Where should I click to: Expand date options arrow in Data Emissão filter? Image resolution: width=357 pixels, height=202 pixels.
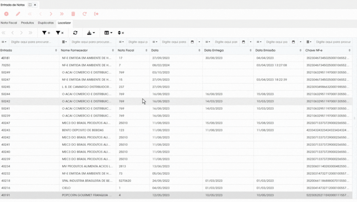pyautogui.click(x=301, y=42)
